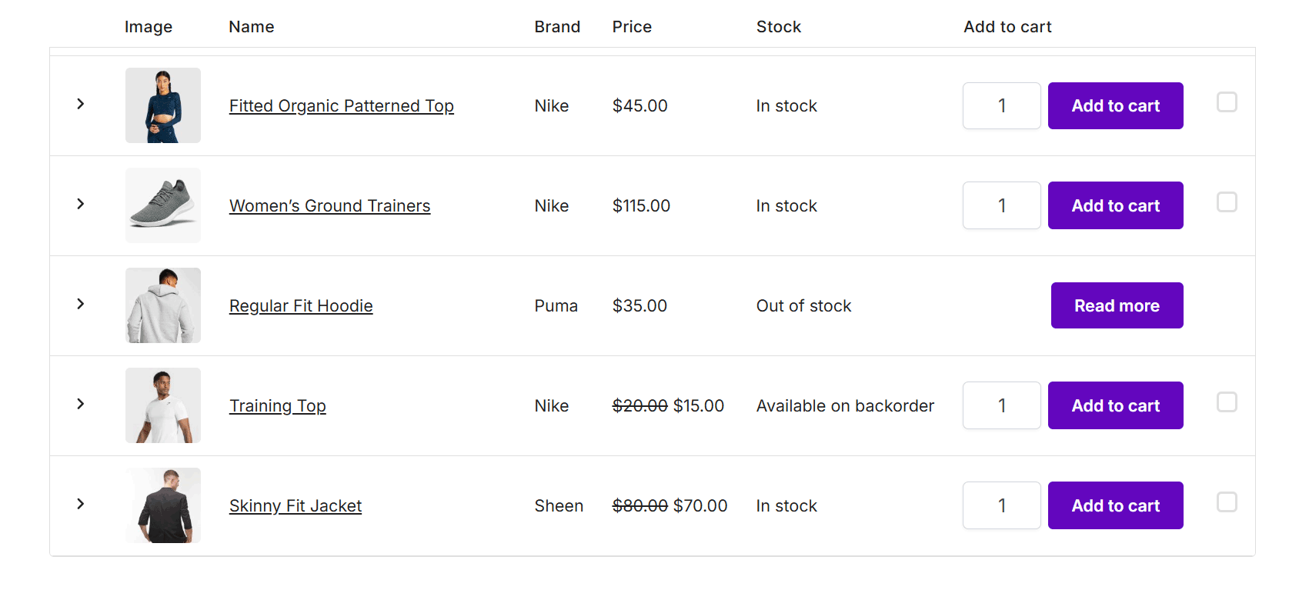
Task: Expand the Regular Fit Hoodie row details
Action: coord(81,304)
